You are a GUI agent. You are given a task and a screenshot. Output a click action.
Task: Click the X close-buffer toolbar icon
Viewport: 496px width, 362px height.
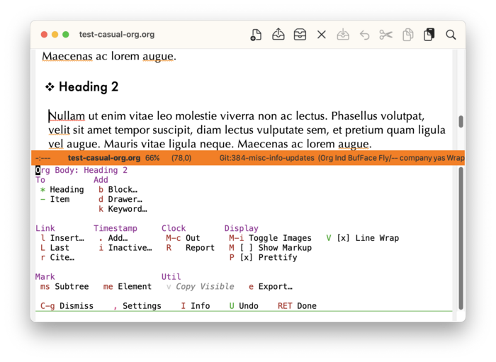[x=322, y=35]
